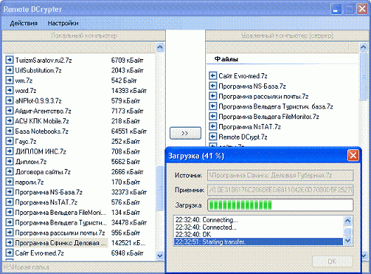
Task: Click arrow icon beside ДИПЛОМ ИНС.7z
Action: [9, 151]
